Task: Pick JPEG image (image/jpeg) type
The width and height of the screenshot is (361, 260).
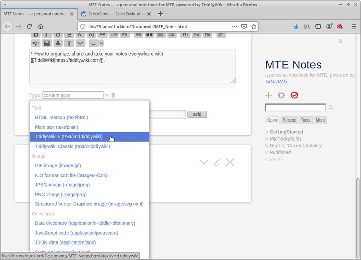Action: pyautogui.click(x=89, y=185)
